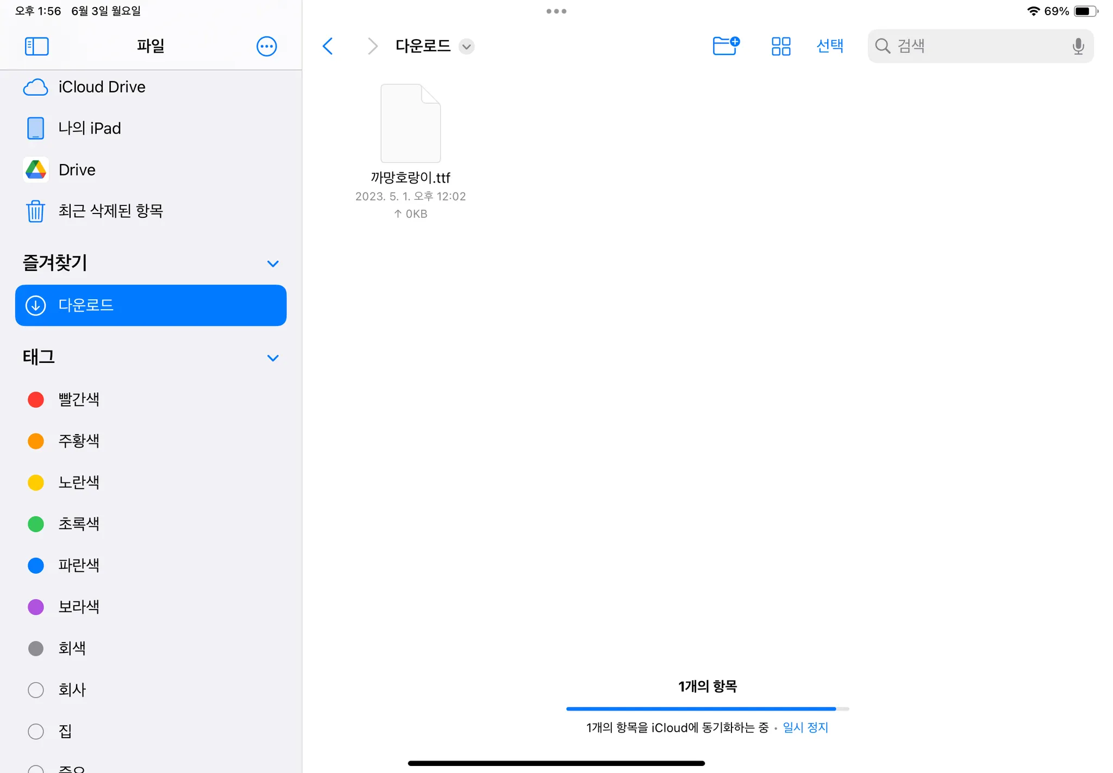This screenshot has height=773, width=1113.
Task: Choose the 빨간색 red tag
Action: pos(36,400)
